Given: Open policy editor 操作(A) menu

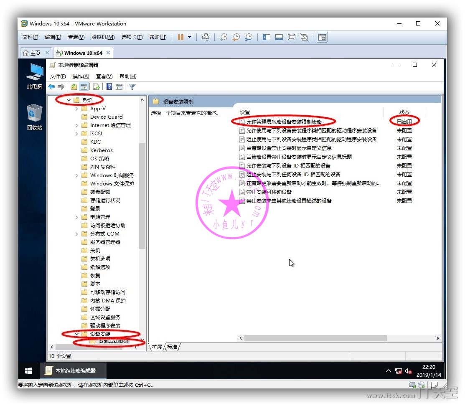Looking at the screenshot, I should point(81,76).
